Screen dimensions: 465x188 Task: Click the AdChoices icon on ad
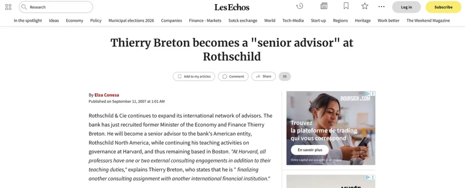pos(368,94)
